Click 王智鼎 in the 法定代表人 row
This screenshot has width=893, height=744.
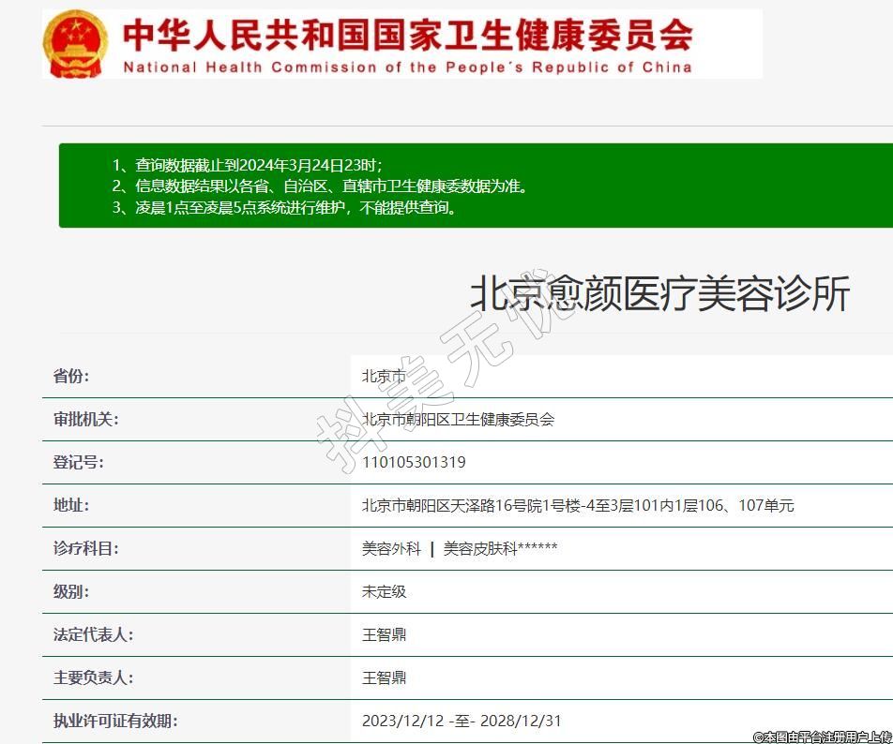click(x=385, y=635)
